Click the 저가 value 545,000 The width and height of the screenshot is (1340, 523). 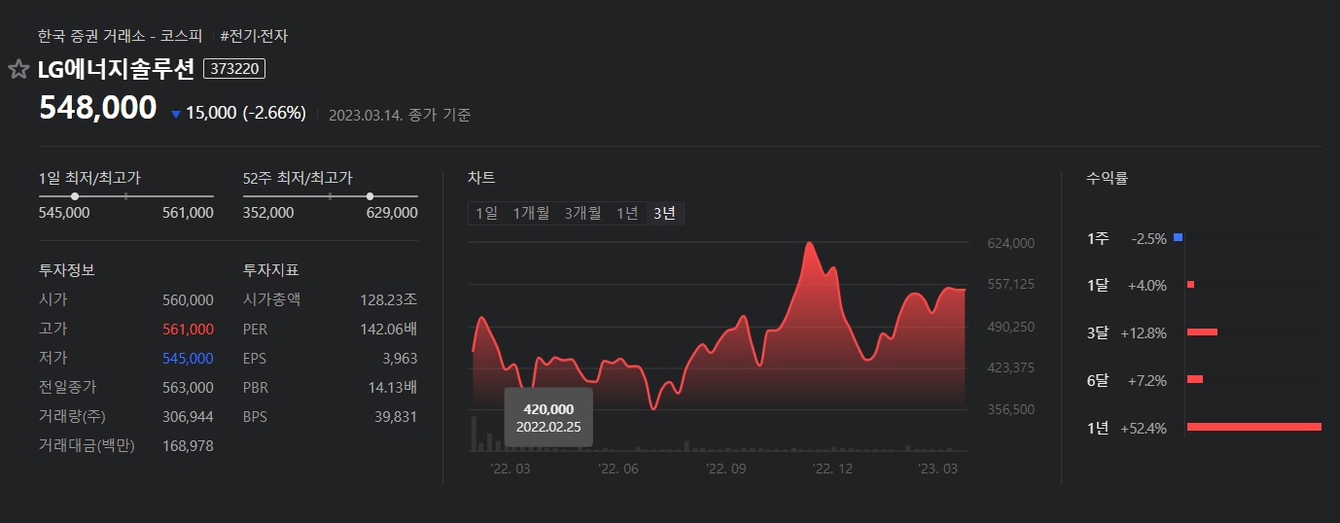tap(188, 358)
